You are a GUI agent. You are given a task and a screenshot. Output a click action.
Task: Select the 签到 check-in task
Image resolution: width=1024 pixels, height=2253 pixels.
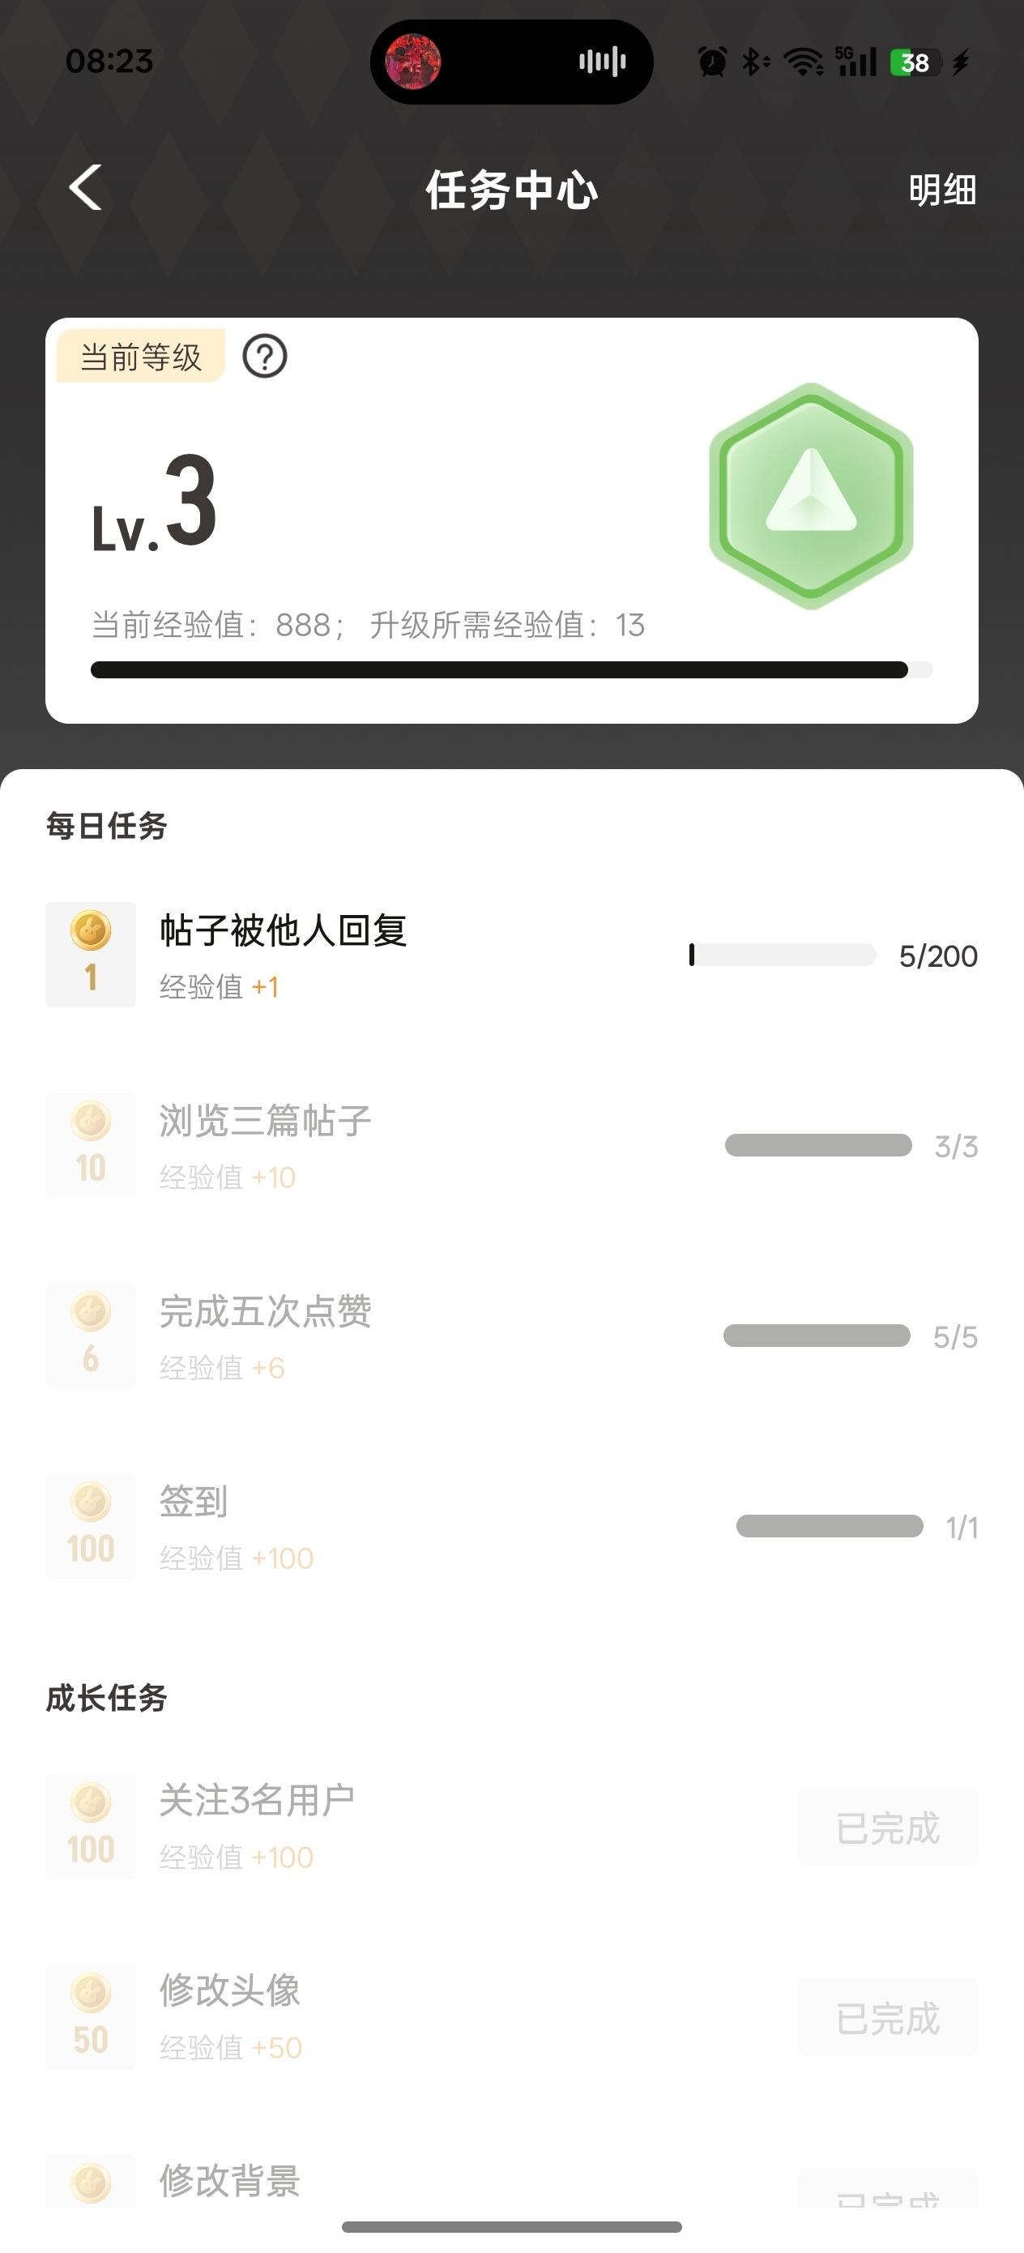click(x=194, y=1502)
